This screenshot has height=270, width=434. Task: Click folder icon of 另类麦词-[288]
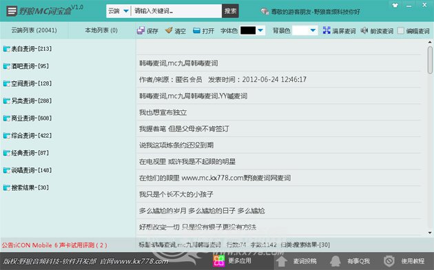tap(7, 101)
